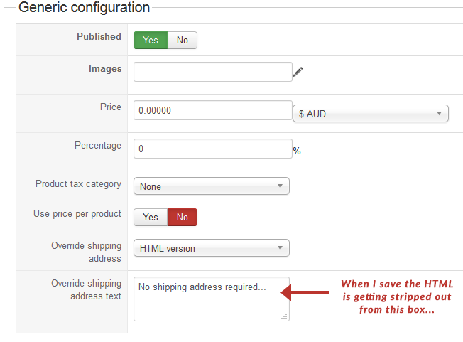The height and width of the screenshot is (342, 463).
Task: Select No for Use price per product
Action: pos(183,217)
